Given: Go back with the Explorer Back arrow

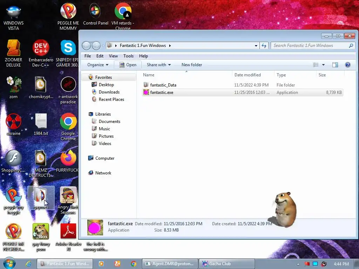Looking at the screenshot, I should click(x=86, y=46).
